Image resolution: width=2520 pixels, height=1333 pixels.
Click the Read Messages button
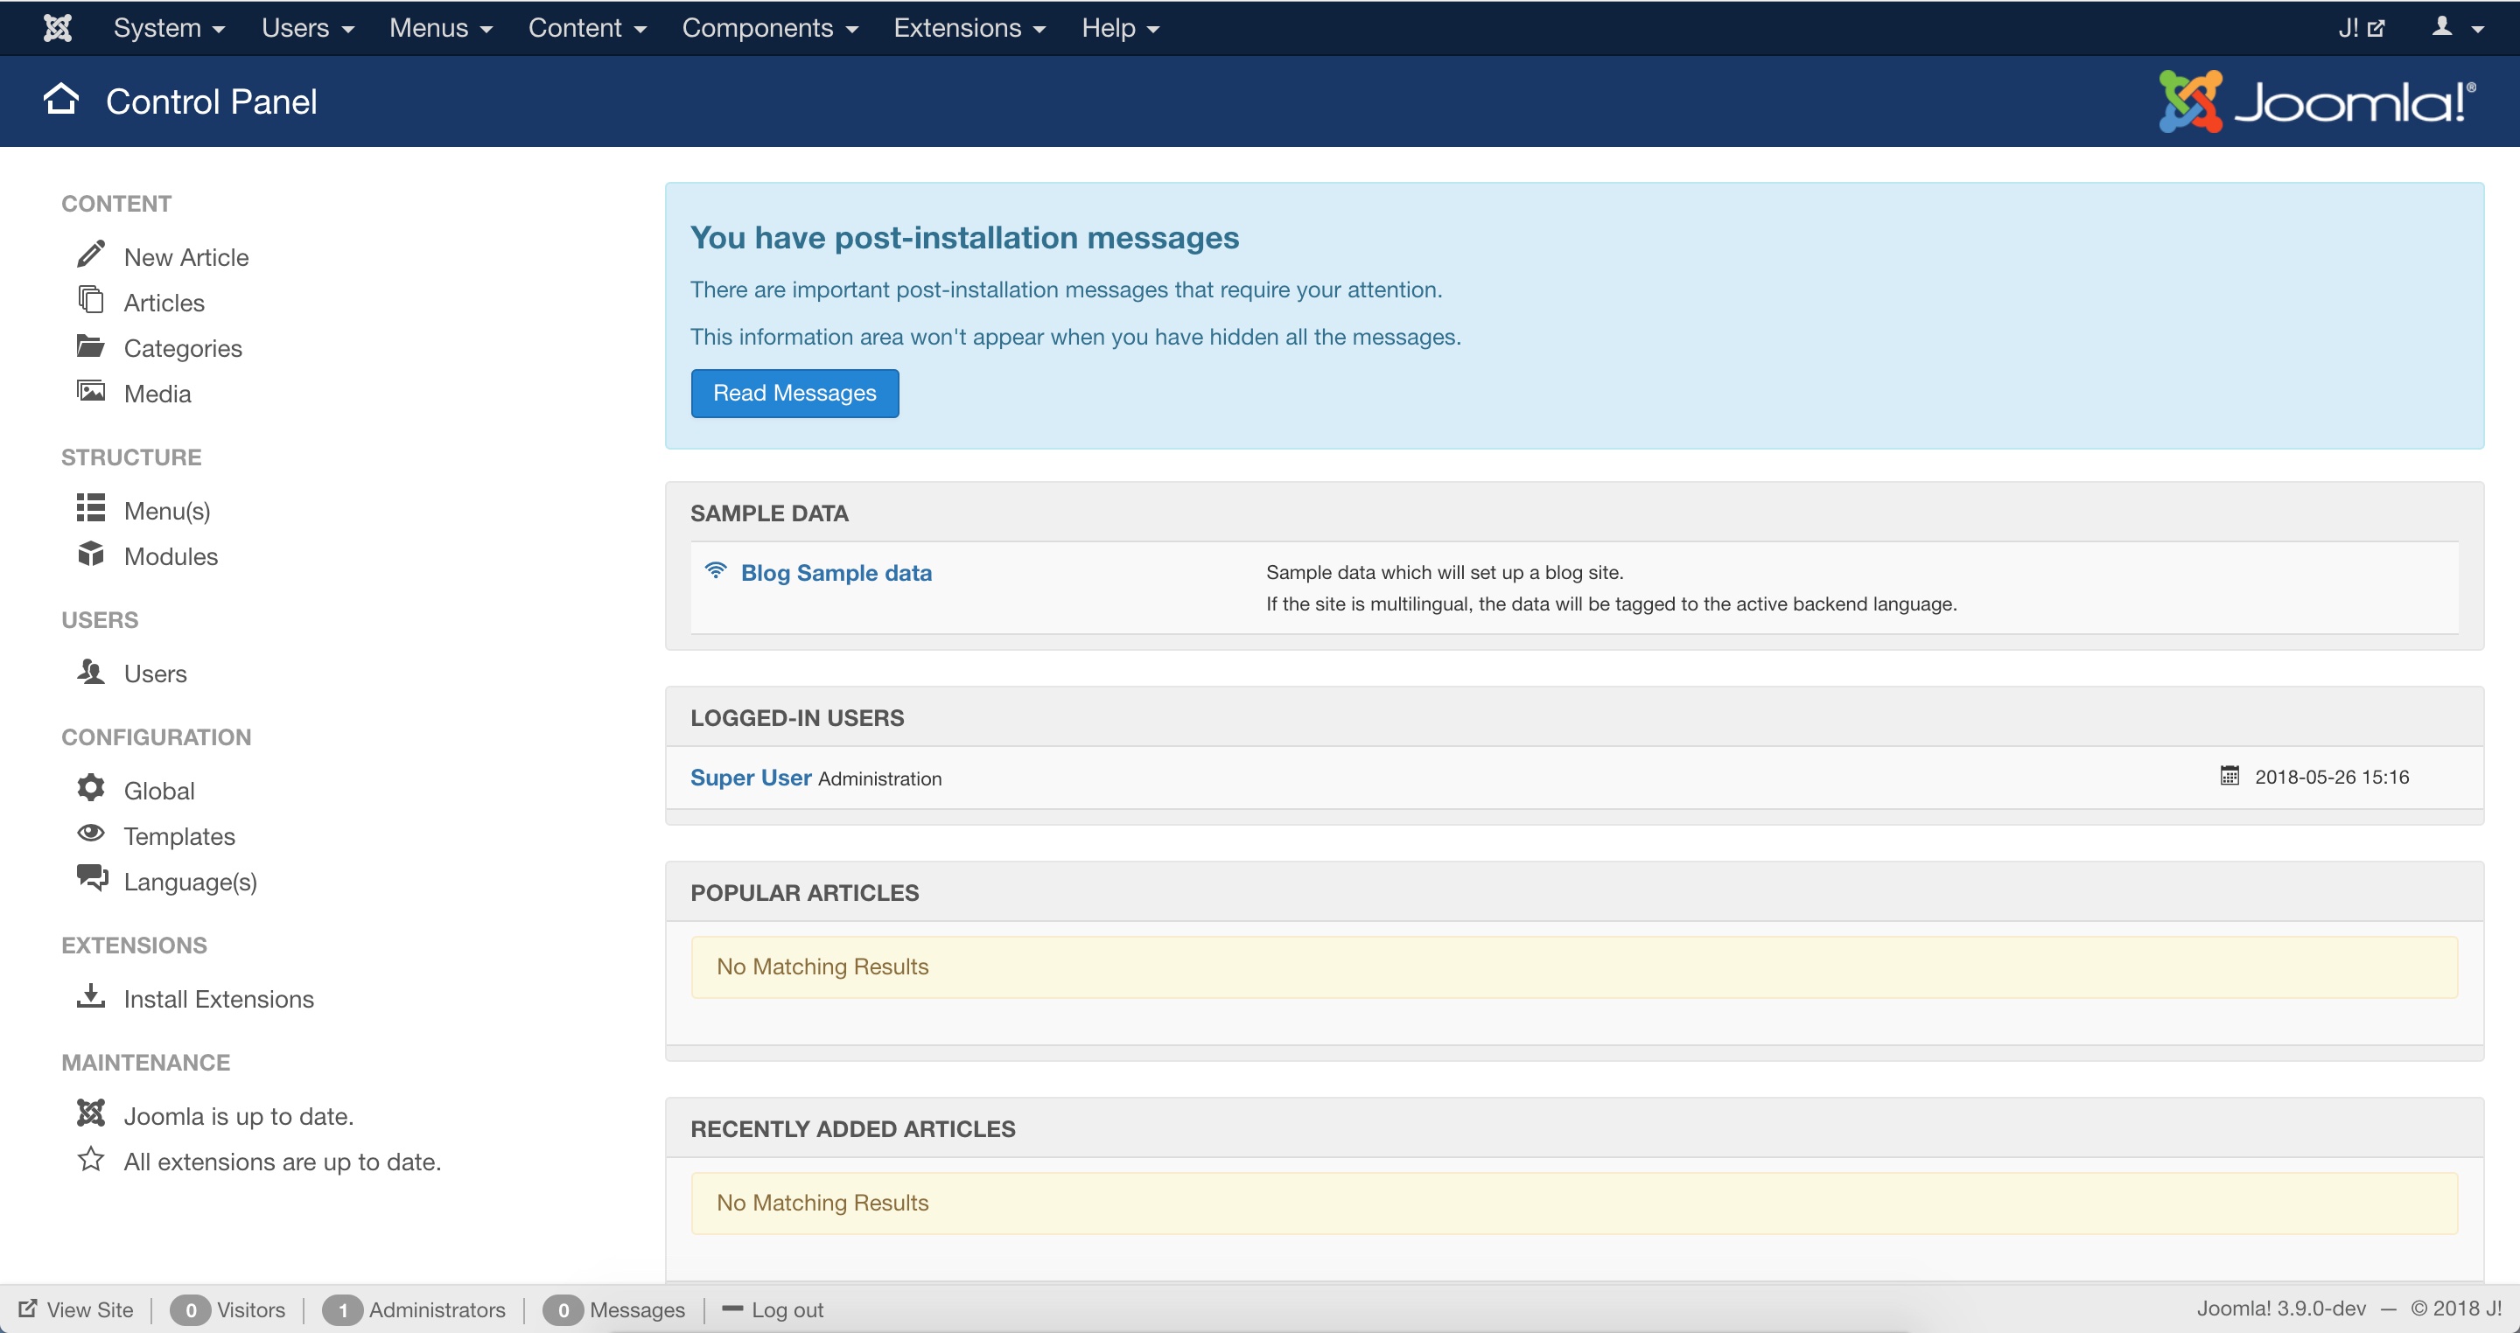[794, 393]
